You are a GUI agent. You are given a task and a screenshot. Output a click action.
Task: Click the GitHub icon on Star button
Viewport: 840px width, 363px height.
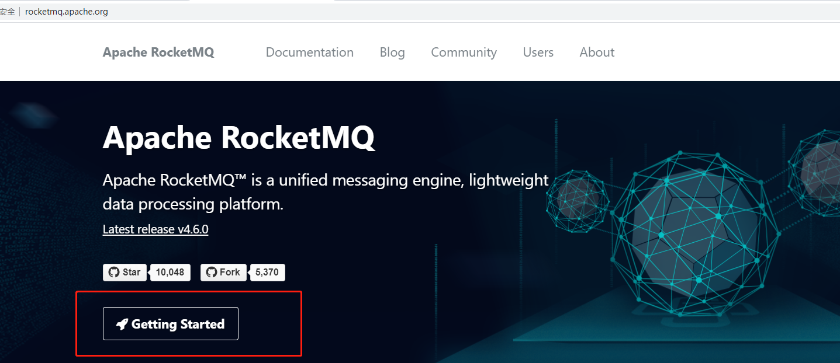point(114,273)
